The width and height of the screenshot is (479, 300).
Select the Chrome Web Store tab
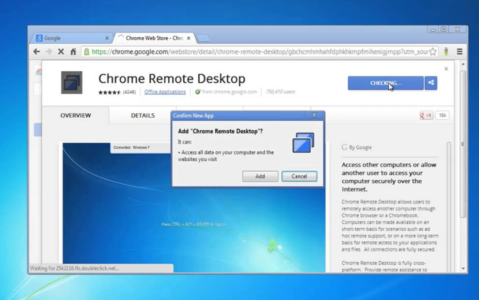click(x=154, y=38)
